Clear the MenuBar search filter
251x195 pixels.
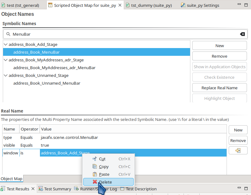coord(243,34)
